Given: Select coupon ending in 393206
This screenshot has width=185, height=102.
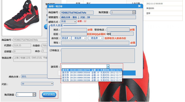Looking at the screenshot, I should (x=92, y=80).
